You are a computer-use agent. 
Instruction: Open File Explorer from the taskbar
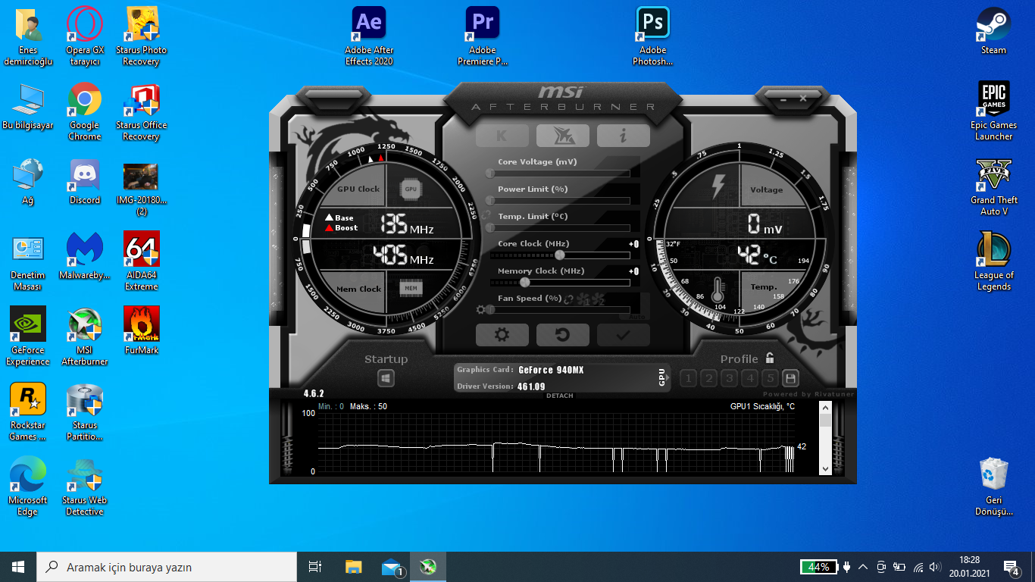tap(354, 567)
